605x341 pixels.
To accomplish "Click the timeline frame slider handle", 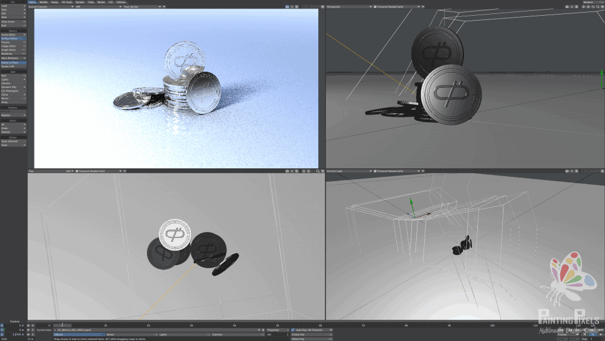I will [x=62, y=325].
